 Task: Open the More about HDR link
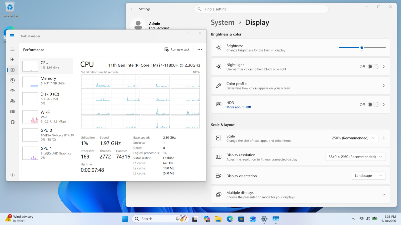(x=239, y=107)
